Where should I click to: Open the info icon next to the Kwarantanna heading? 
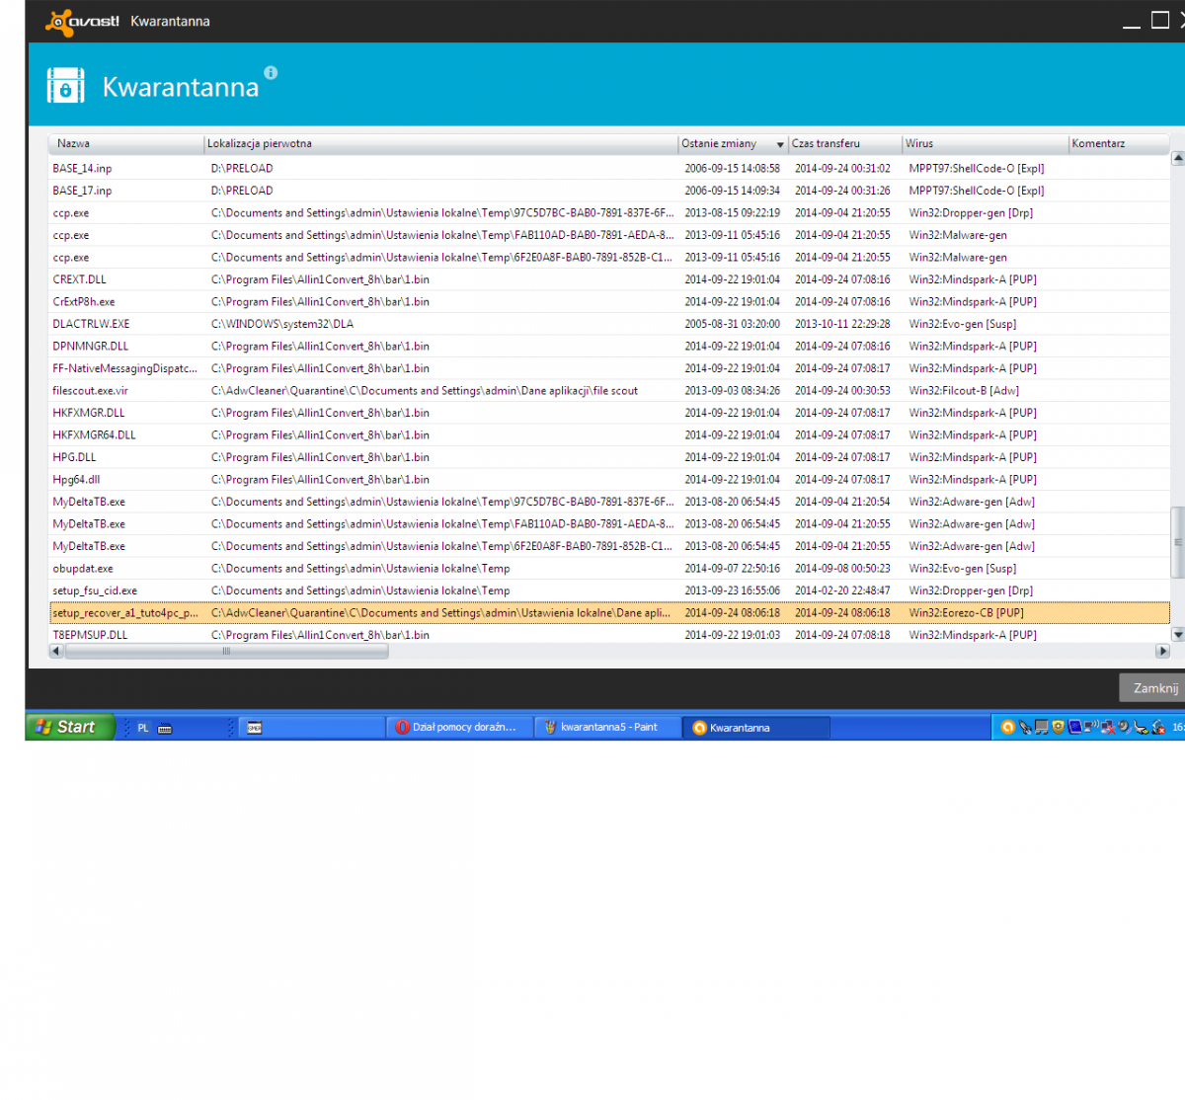point(271,72)
